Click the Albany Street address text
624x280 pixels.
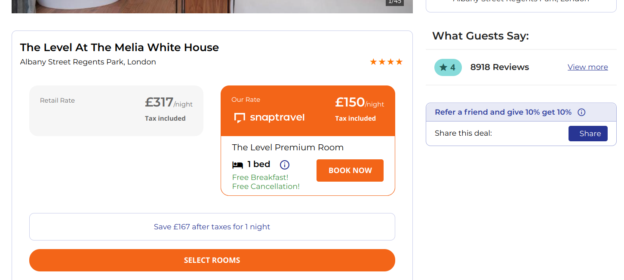88,62
